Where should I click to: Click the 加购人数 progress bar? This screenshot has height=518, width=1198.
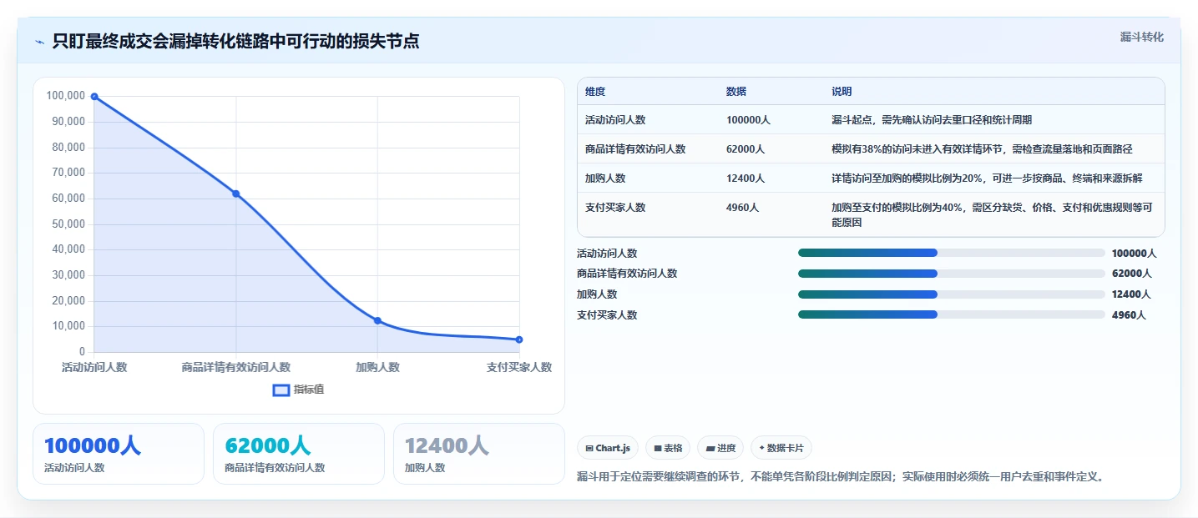click(x=952, y=294)
